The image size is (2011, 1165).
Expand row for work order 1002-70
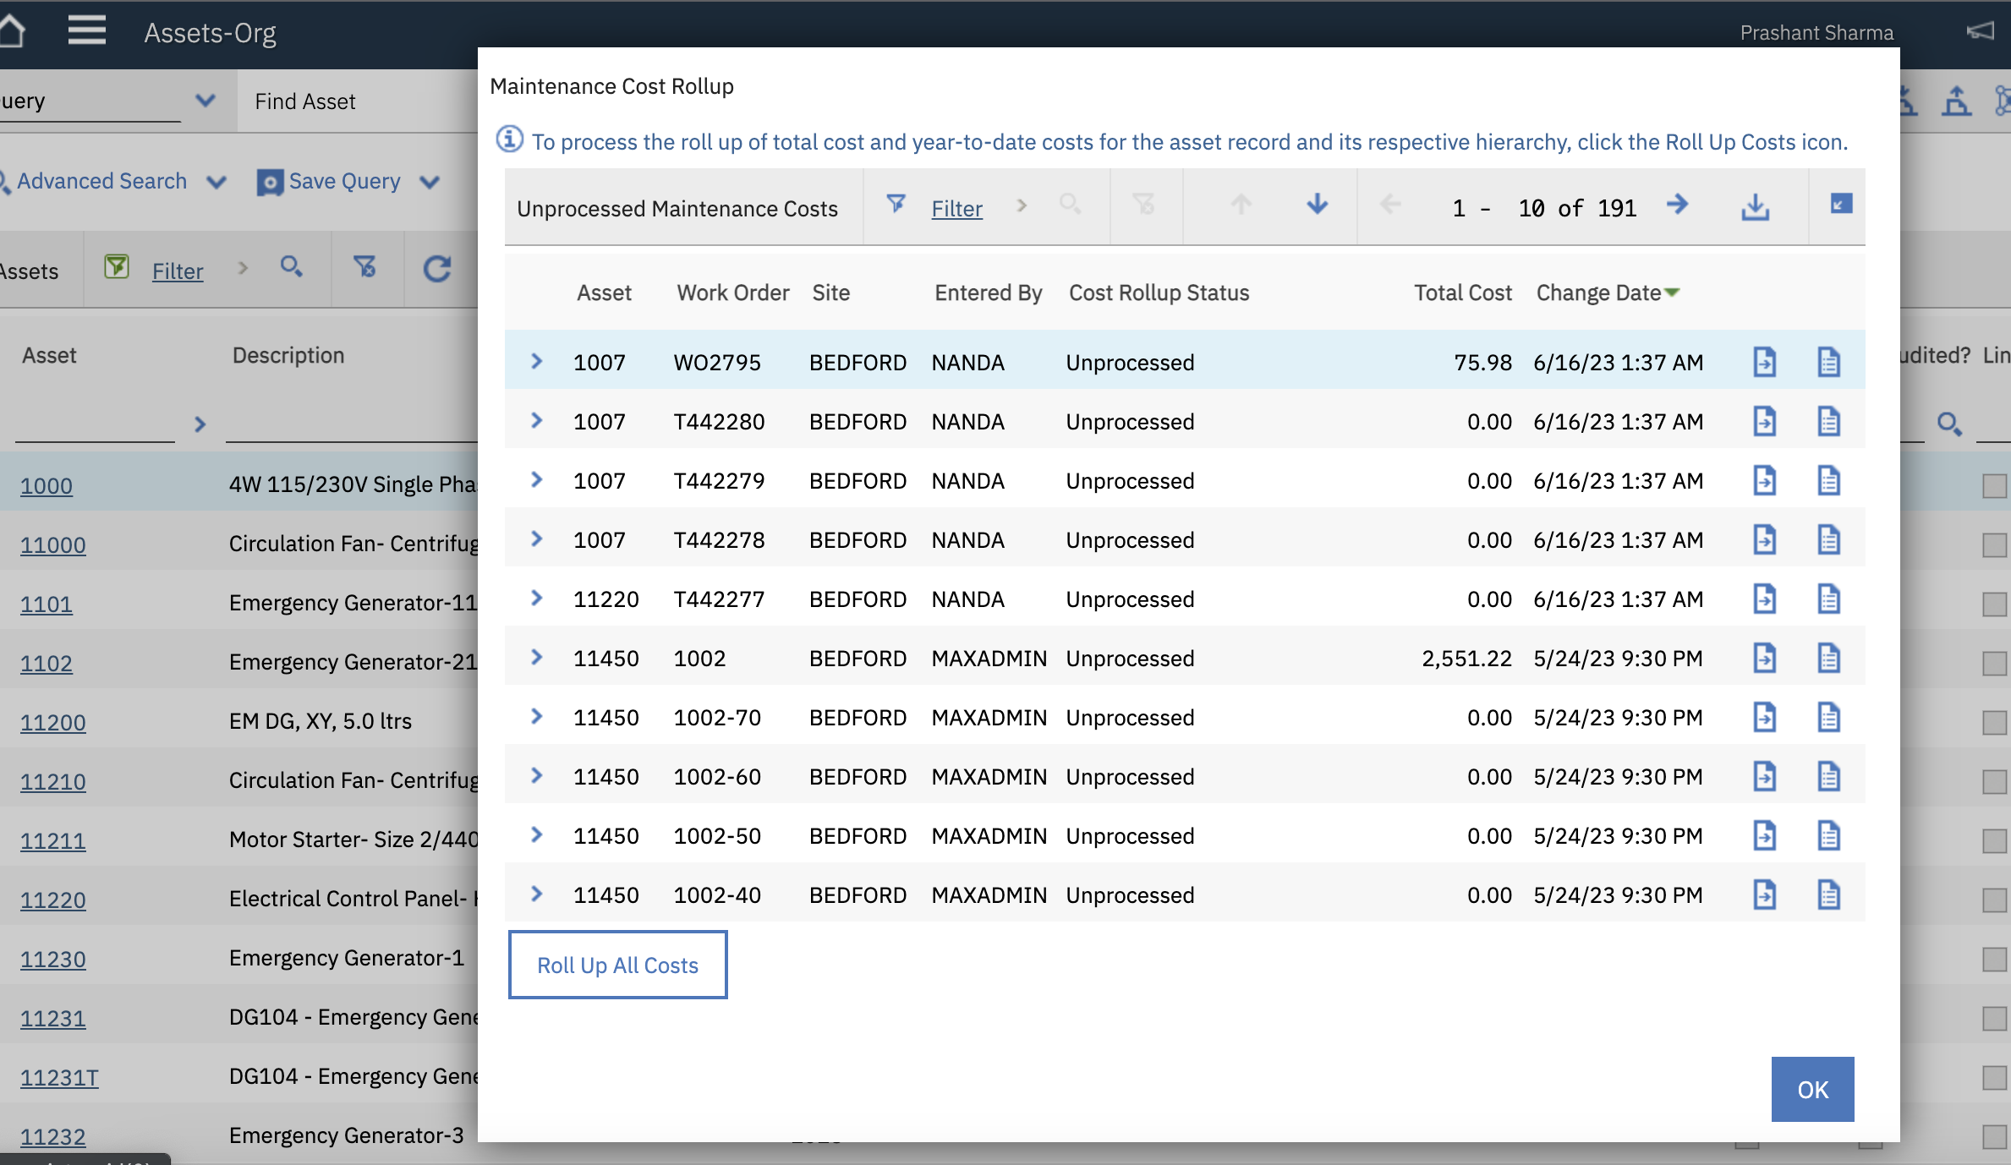point(536,716)
